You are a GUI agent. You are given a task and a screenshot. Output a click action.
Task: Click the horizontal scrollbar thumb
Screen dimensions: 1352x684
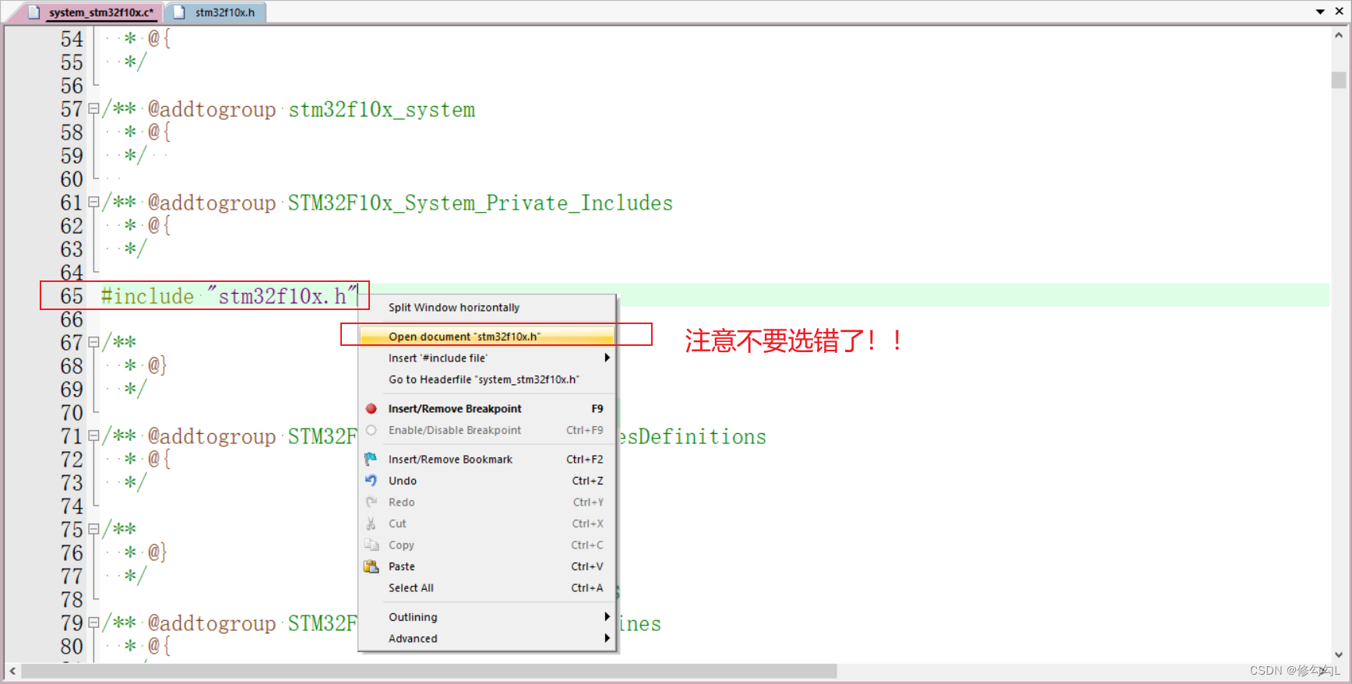tap(429, 671)
